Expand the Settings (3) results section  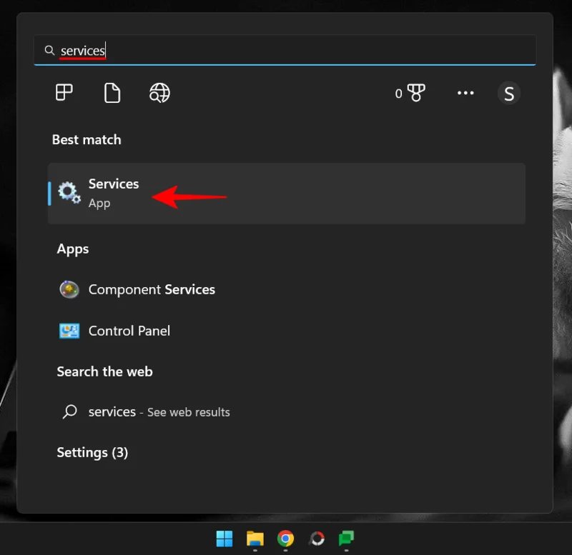pos(92,452)
